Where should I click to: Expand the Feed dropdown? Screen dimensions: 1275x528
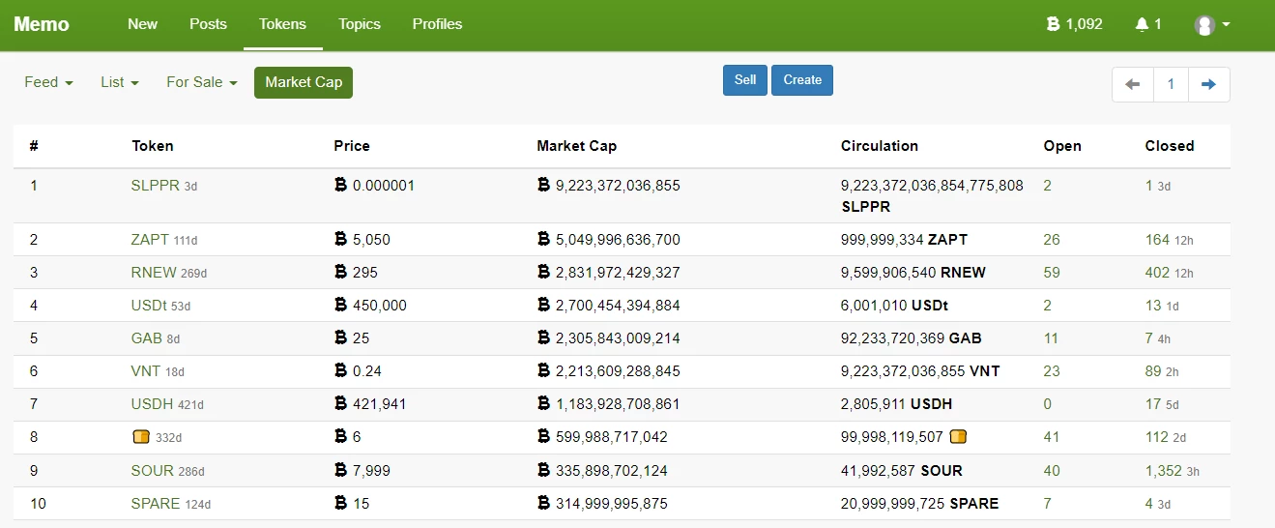(x=48, y=82)
